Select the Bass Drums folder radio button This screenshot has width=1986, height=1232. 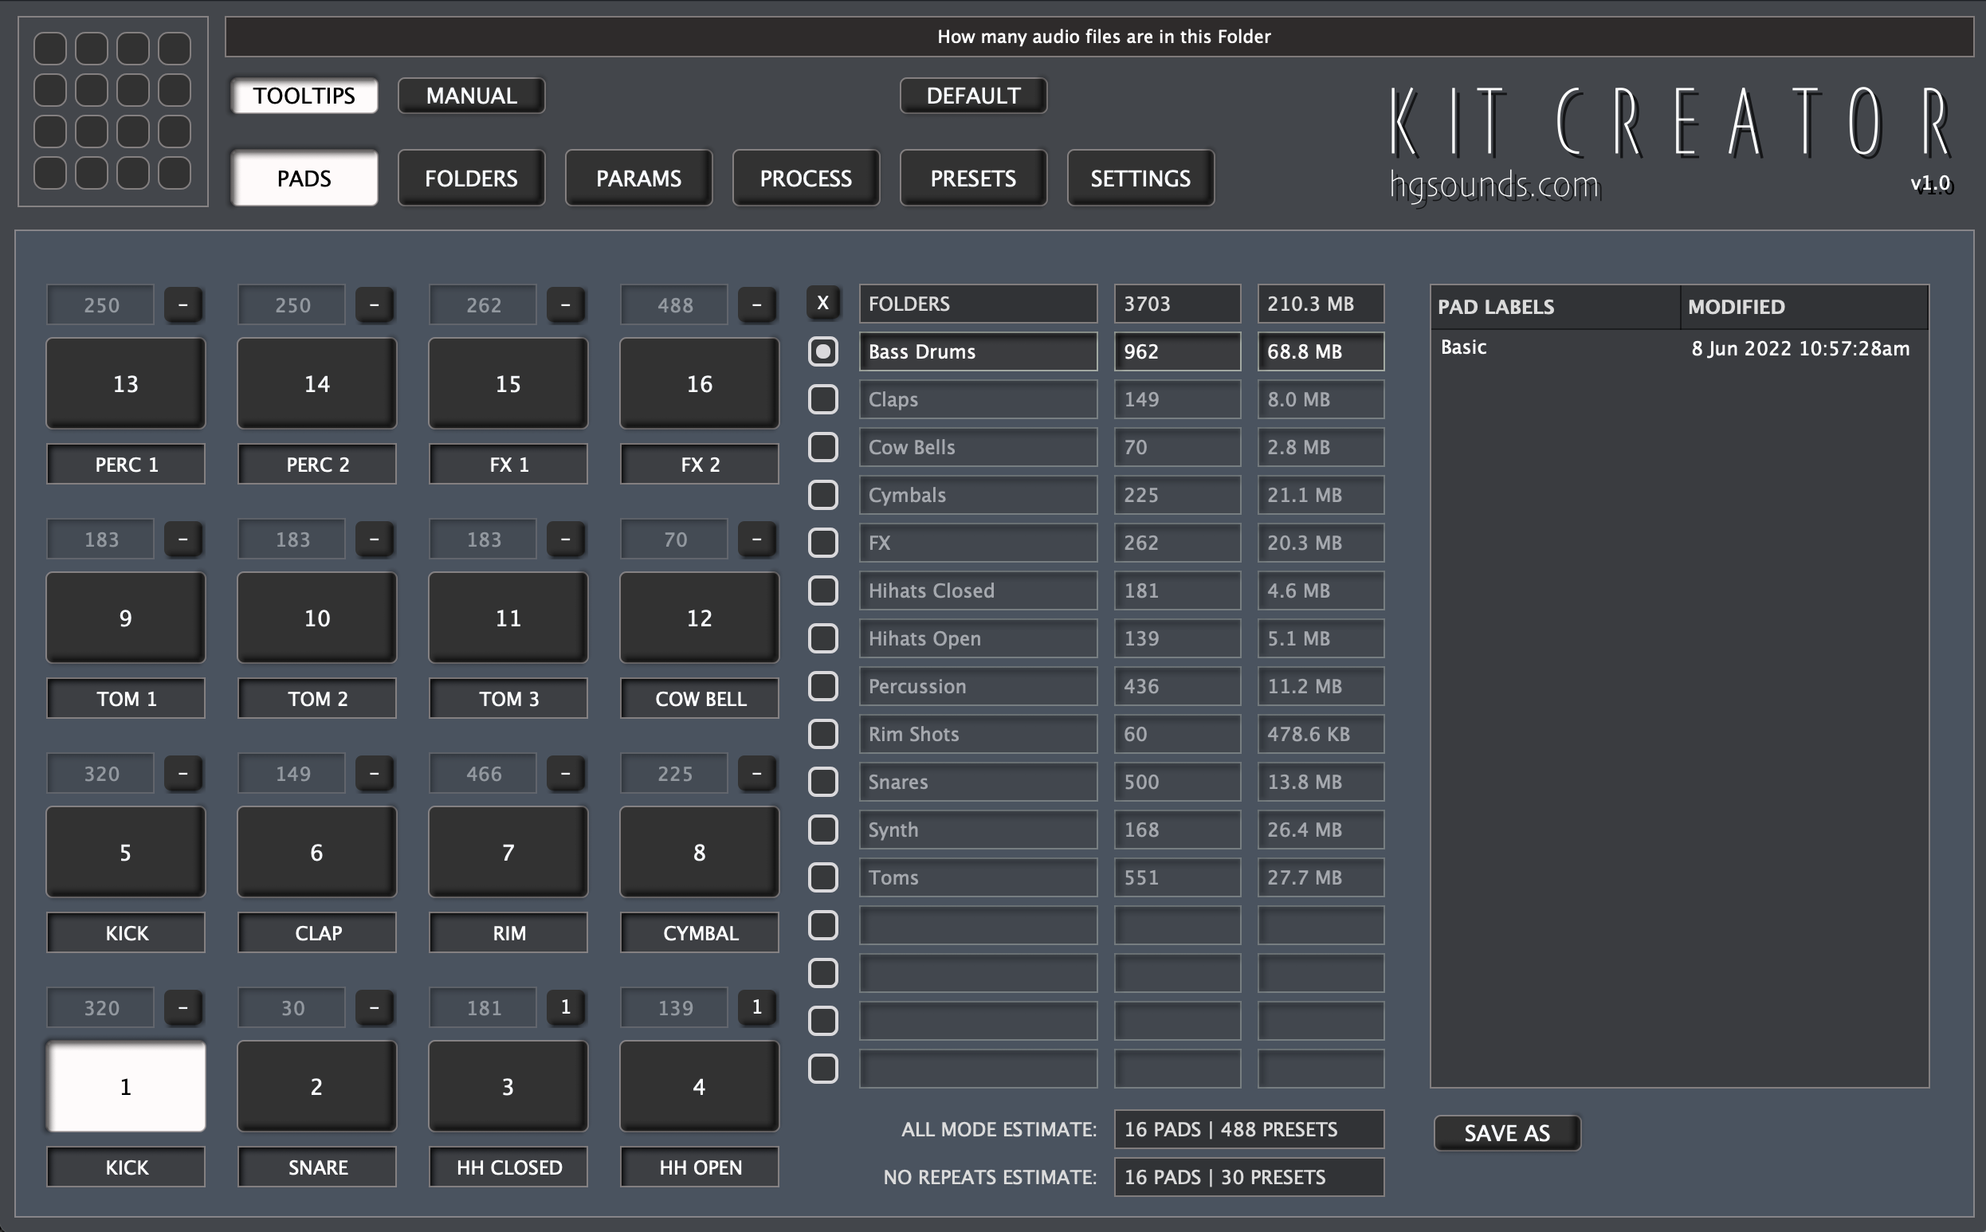(x=822, y=351)
